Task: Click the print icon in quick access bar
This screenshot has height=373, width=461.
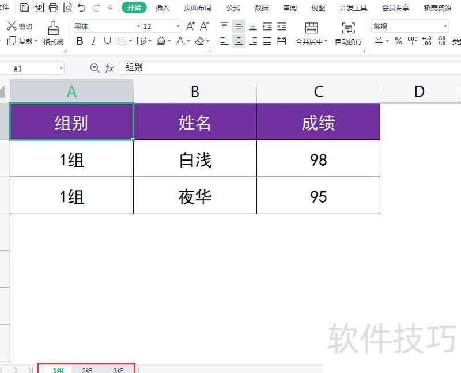Action: pos(53,7)
